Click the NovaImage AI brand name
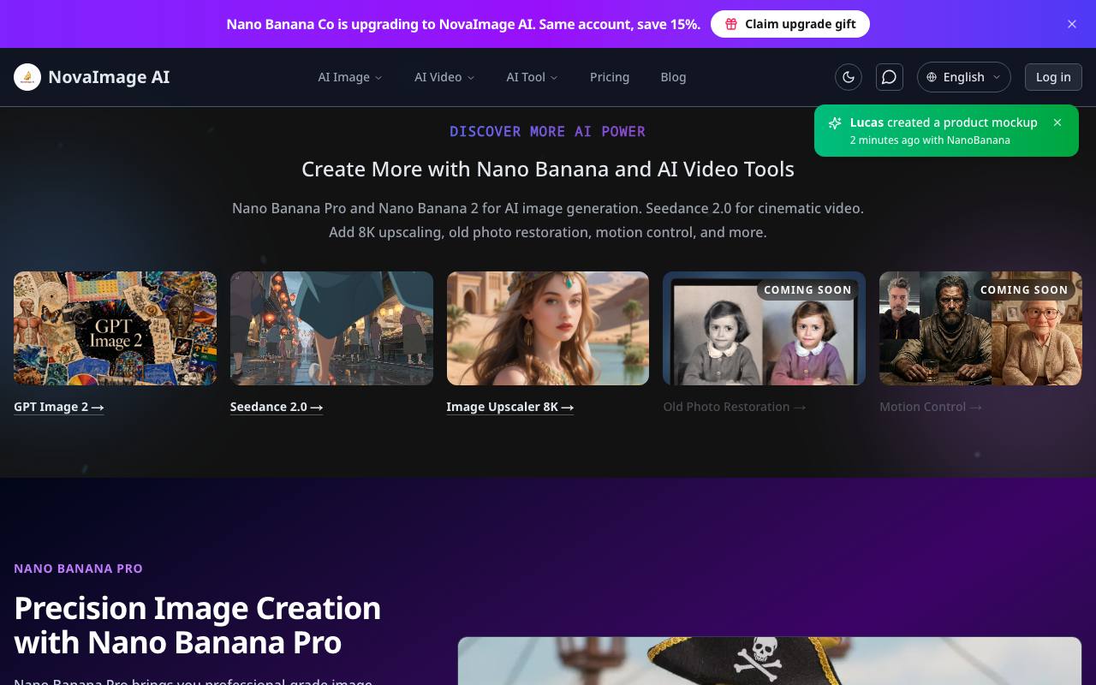This screenshot has height=685, width=1096. click(109, 77)
